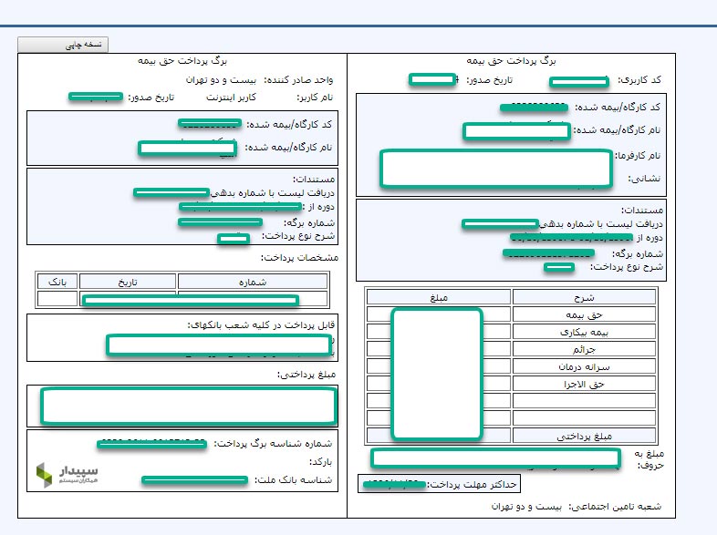Click the شماره شناسه برگ پرداخت label

(x=273, y=444)
